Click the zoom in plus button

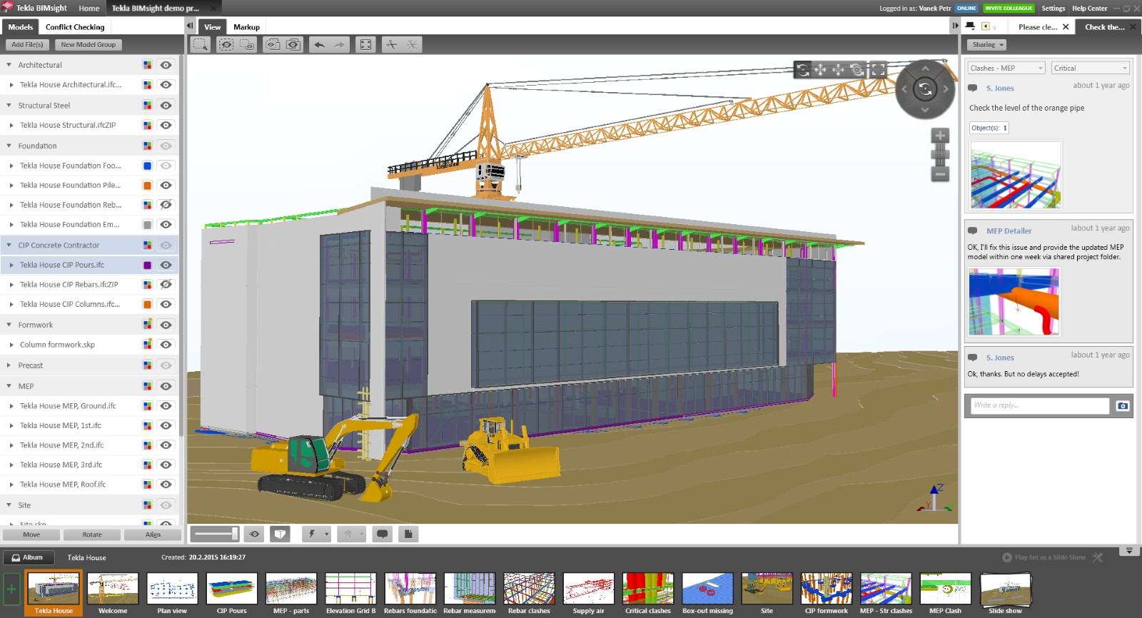940,136
